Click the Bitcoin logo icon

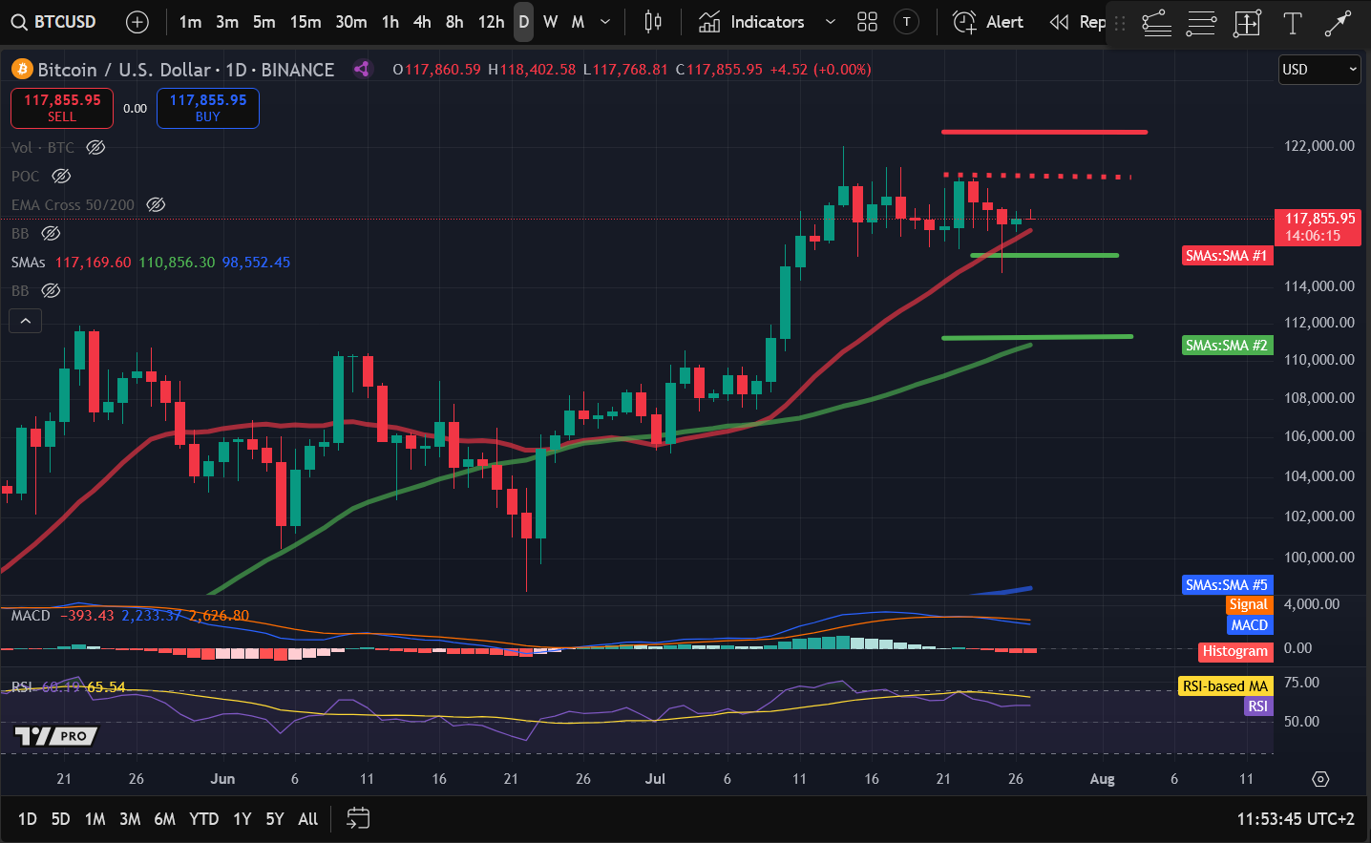pos(21,69)
